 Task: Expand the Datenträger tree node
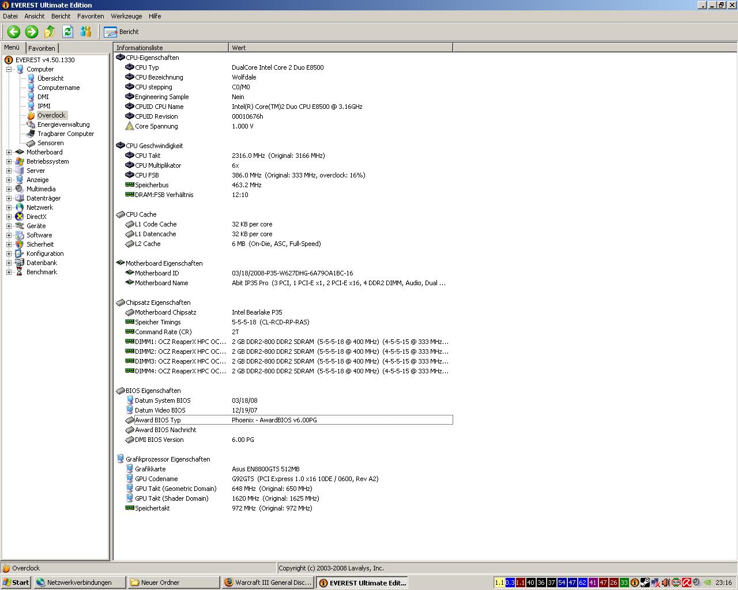pos(9,198)
